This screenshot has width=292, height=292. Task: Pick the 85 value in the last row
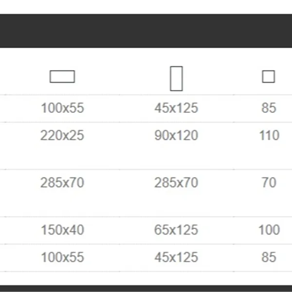[x=269, y=257]
